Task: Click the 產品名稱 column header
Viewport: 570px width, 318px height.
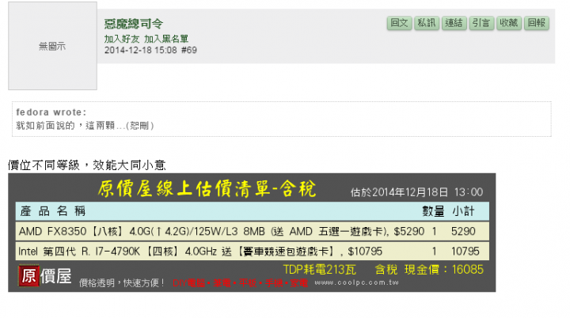Action: point(53,211)
